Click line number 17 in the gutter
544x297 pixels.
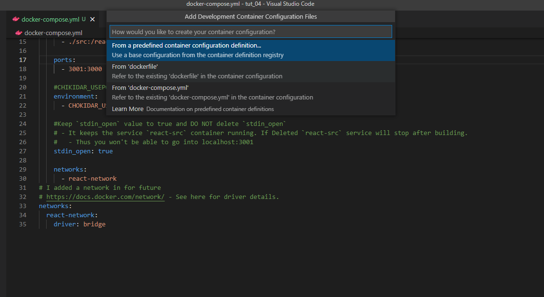click(x=23, y=60)
